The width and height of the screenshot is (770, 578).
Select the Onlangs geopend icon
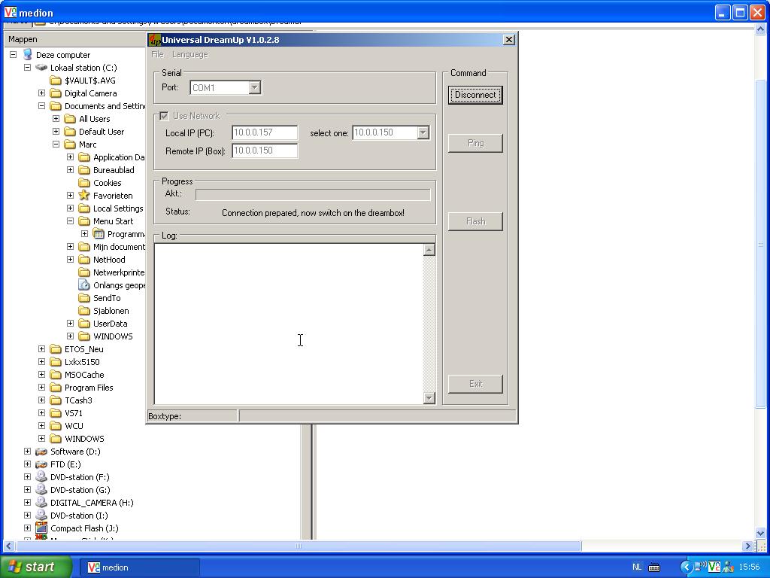84,285
